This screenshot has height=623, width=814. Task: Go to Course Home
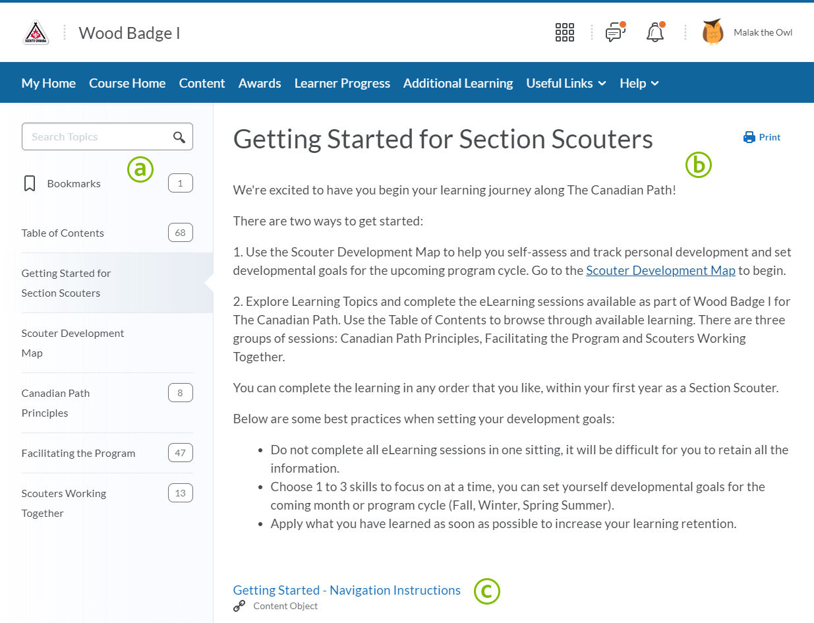[x=127, y=83]
